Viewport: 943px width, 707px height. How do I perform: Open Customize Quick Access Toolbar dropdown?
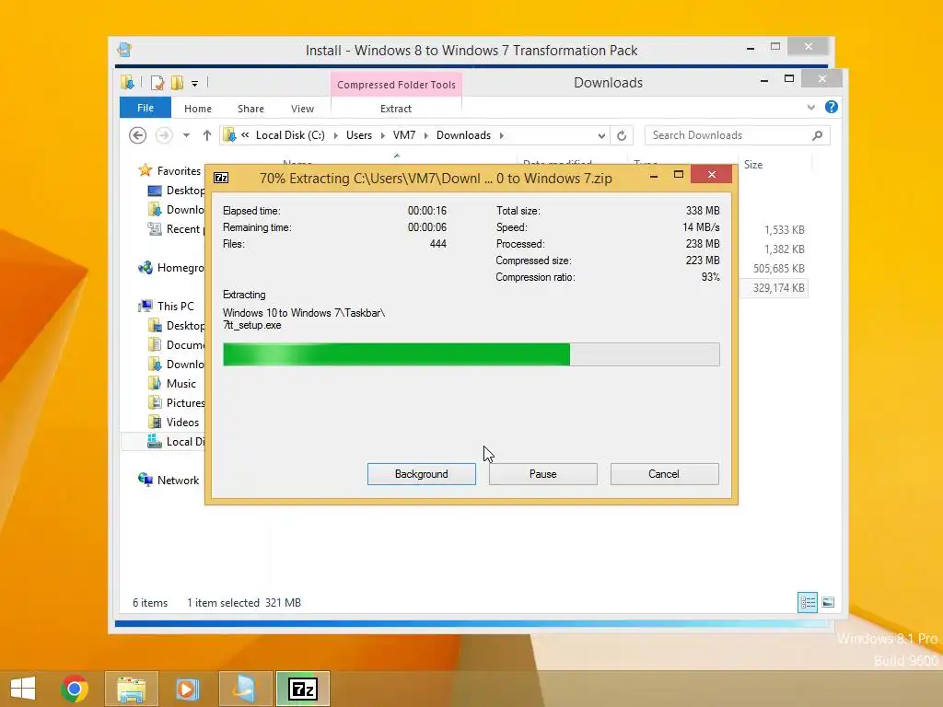[195, 84]
